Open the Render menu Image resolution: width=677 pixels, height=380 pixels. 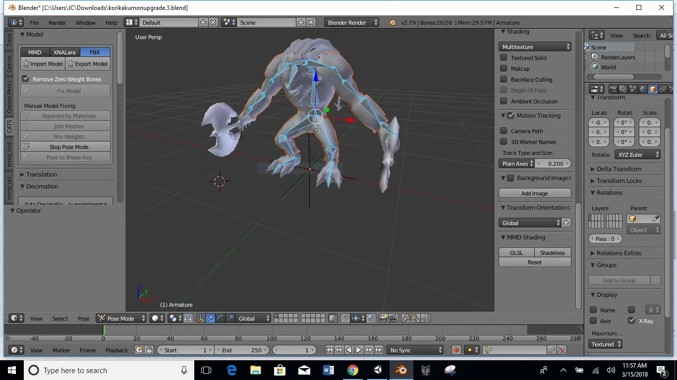[x=57, y=22]
